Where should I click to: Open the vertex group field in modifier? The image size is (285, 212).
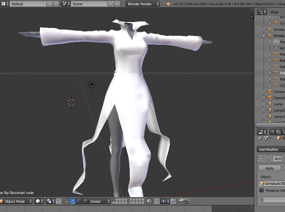272,200
